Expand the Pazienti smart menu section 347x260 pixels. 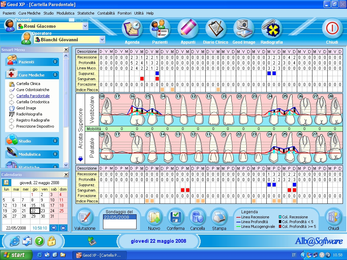(x=55, y=62)
